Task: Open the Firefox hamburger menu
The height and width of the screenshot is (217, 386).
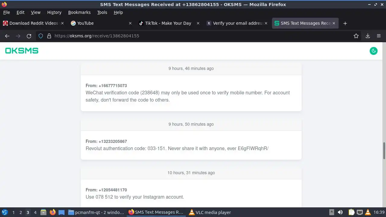Action: tap(379, 36)
